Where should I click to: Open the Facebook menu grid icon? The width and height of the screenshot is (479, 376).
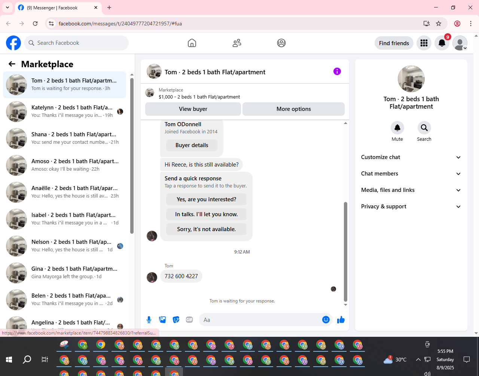[x=424, y=43]
